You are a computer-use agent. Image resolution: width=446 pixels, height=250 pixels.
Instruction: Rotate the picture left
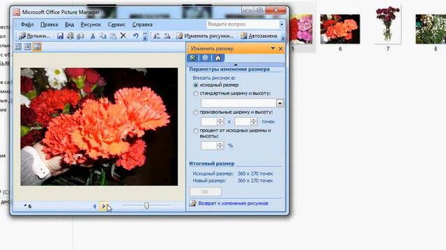pos(157,36)
